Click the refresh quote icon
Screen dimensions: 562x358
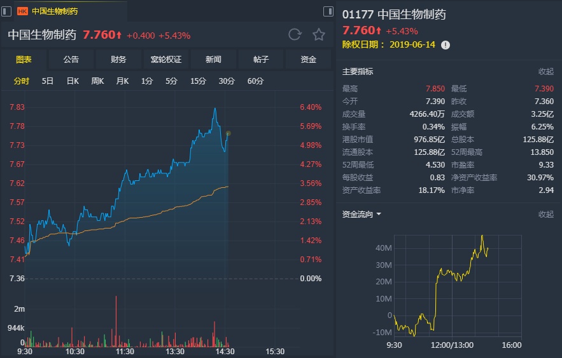tap(294, 35)
